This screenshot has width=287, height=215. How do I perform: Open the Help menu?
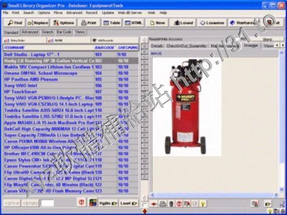coord(163,13)
